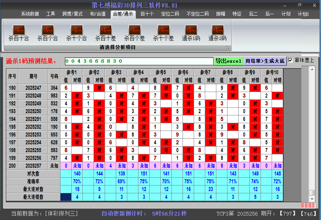The image size is (321, 220).
Task: Toggle the 窗体置上 checkbox
Action: [x=290, y=60]
